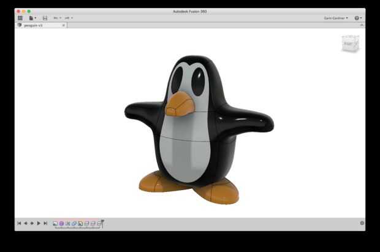Play the design timeline
This screenshot has width=380, height=252.
click(39, 223)
